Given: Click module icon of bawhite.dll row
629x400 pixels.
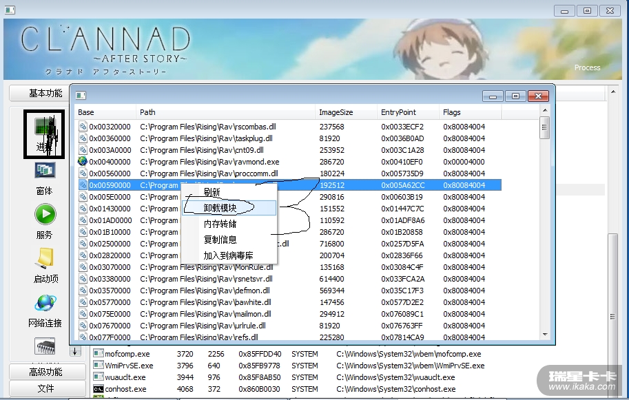Looking at the screenshot, I should point(83,302).
